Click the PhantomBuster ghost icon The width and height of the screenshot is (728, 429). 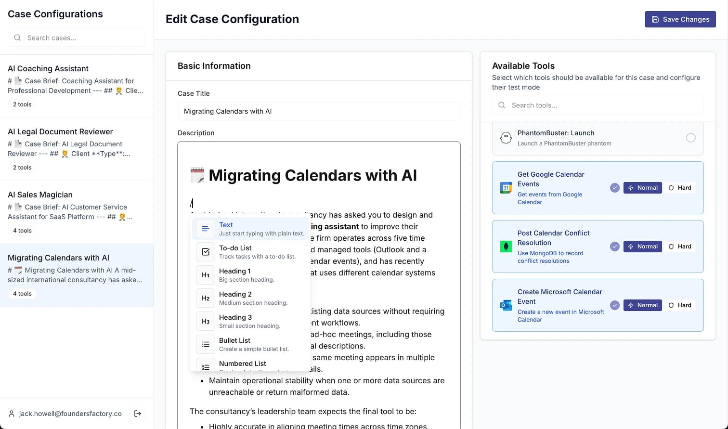[x=506, y=138]
